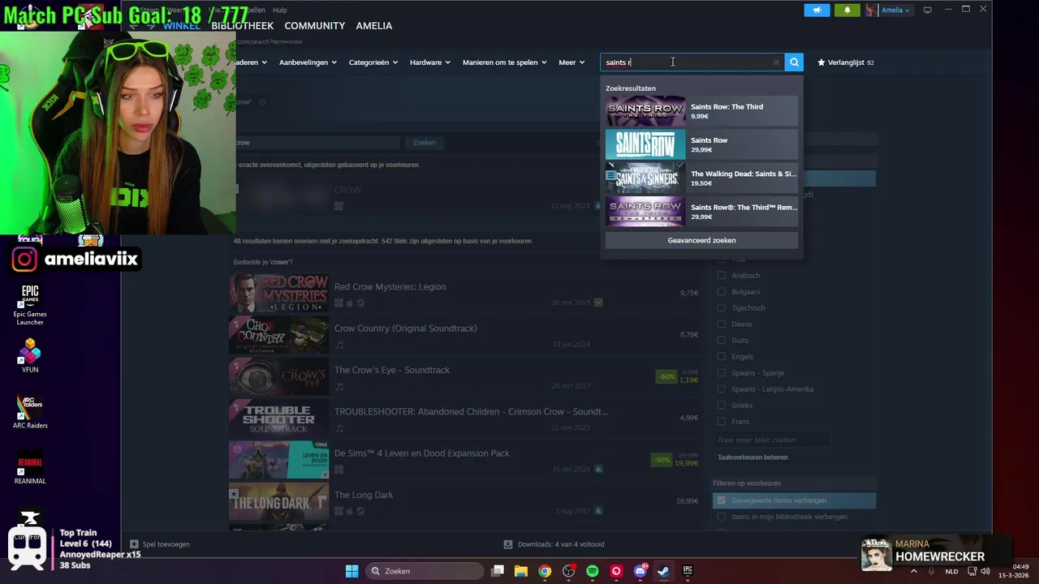Select Saints Row: The Third Remastered suggestion
The image size is (1039, 584).
pos(701,211)
